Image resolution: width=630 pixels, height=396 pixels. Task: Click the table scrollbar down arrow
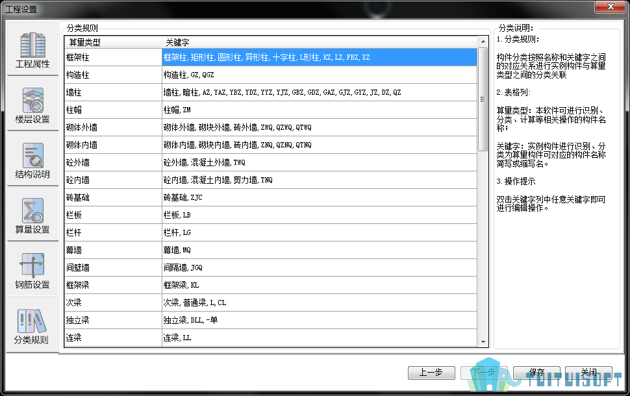tap(483, 341)
